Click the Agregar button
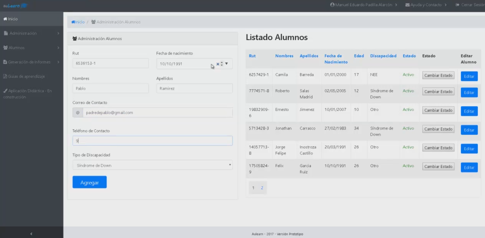Viewport: 485px width, 238px height. [89, 182]
